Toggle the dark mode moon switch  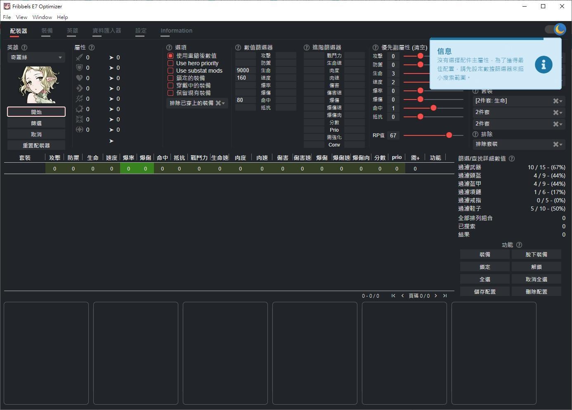pos(555,29)
